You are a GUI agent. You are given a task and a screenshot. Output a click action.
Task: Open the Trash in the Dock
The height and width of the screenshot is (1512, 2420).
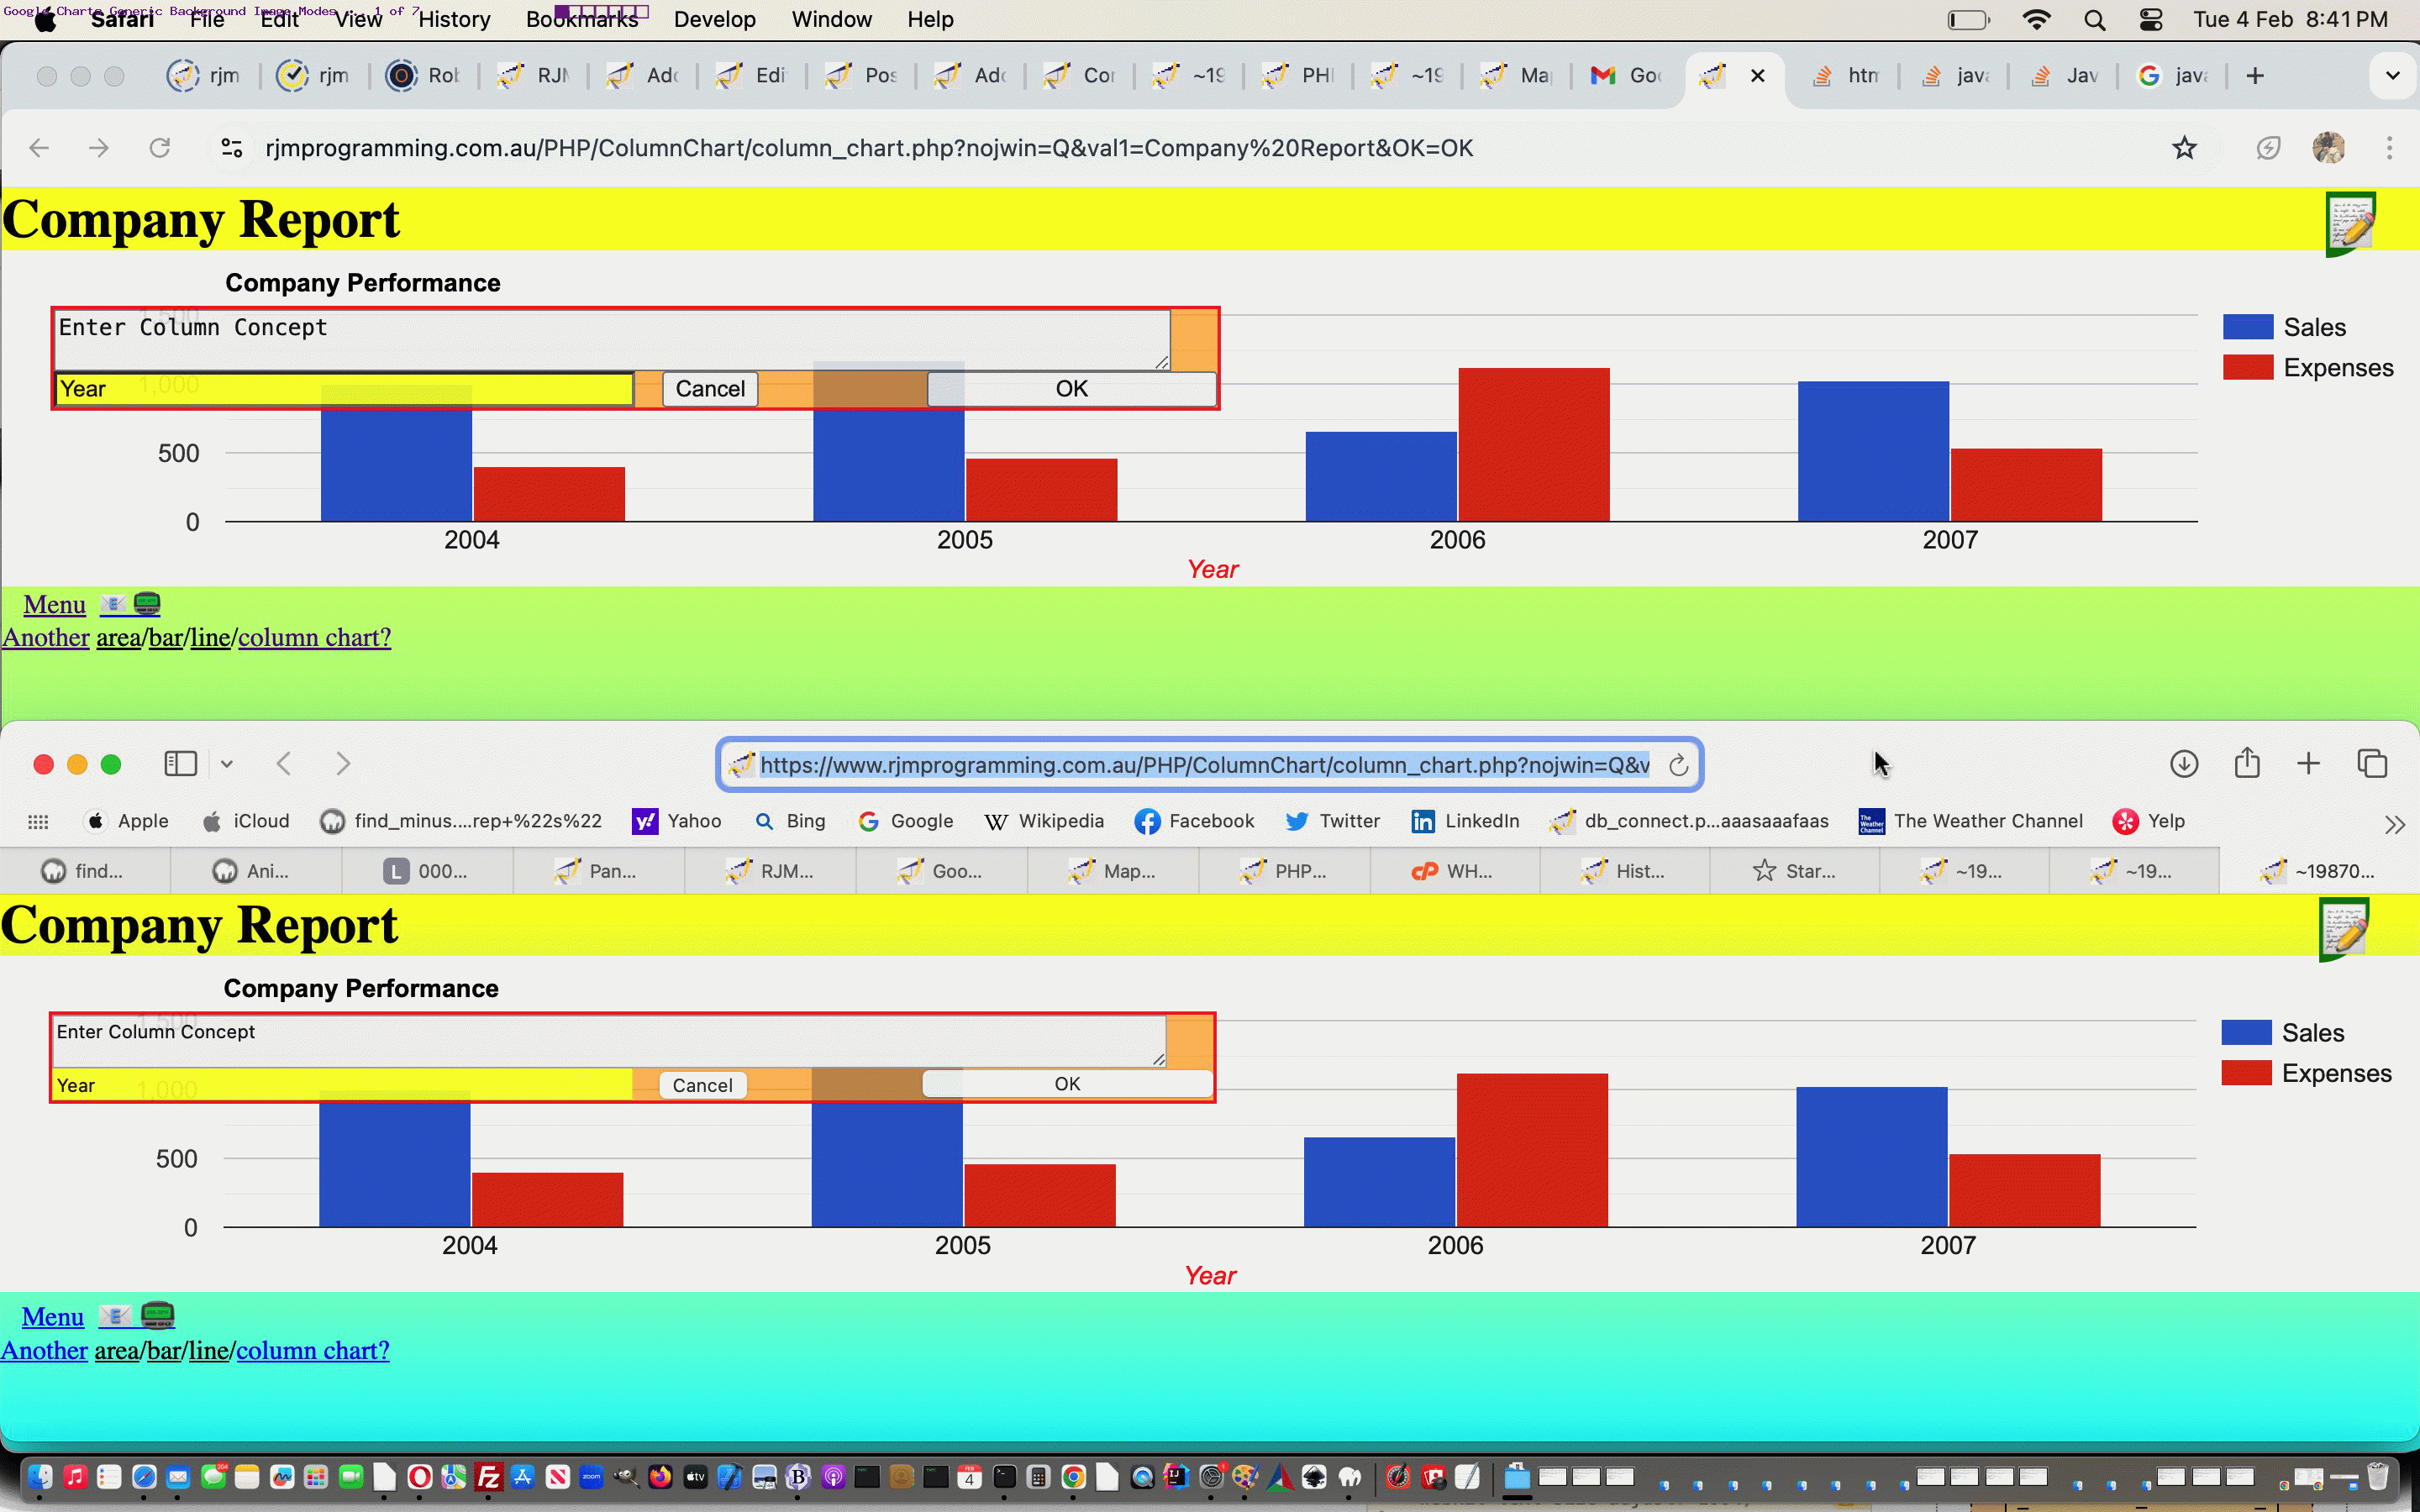[x=2378, y=1477]
